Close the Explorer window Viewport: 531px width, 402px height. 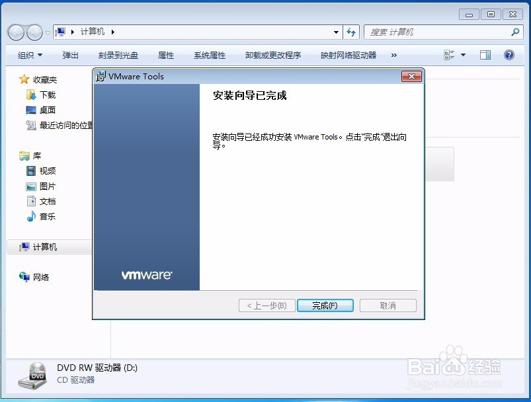click(512, 15)
